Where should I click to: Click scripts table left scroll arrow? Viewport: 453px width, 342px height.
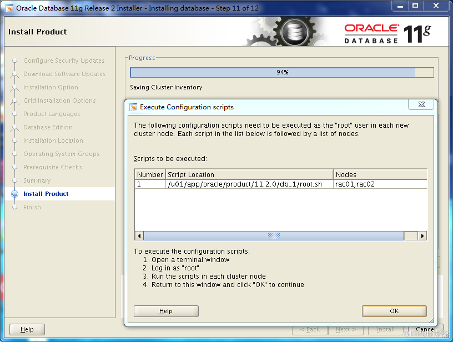coord(139,236)
